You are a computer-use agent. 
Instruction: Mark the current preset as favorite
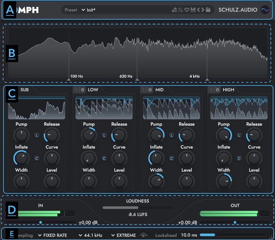click(x=187, y=10)
